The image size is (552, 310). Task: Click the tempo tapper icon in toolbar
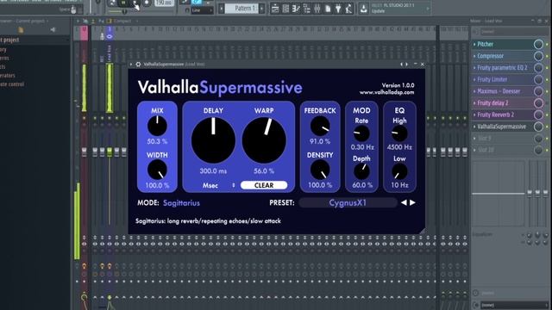coord(348,9)
